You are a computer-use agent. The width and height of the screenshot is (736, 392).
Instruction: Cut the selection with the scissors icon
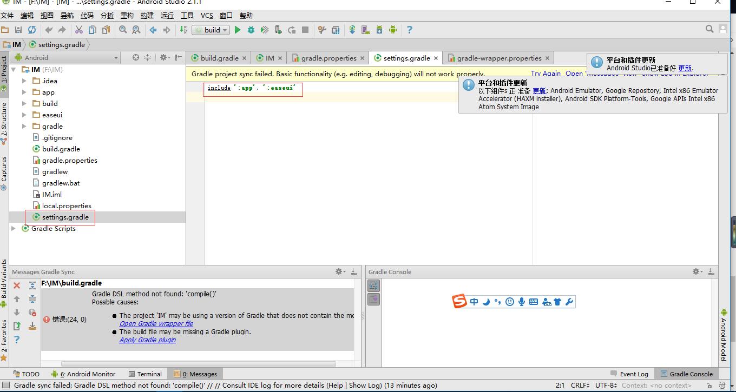point(79,30)
